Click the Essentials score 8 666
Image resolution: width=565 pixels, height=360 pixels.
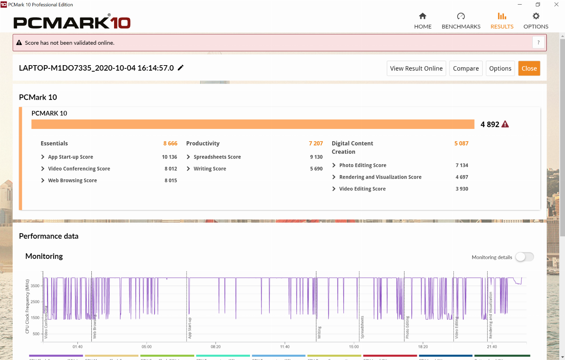pyautogui.click(x=170, y=143)
